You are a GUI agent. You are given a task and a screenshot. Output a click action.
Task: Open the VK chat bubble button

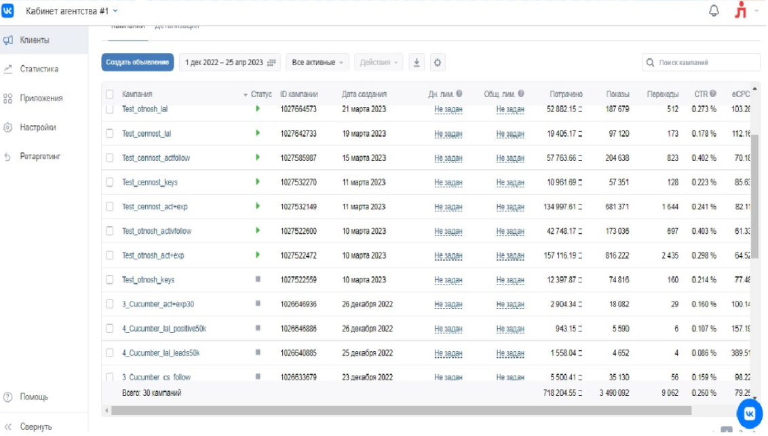pos(750,414)
